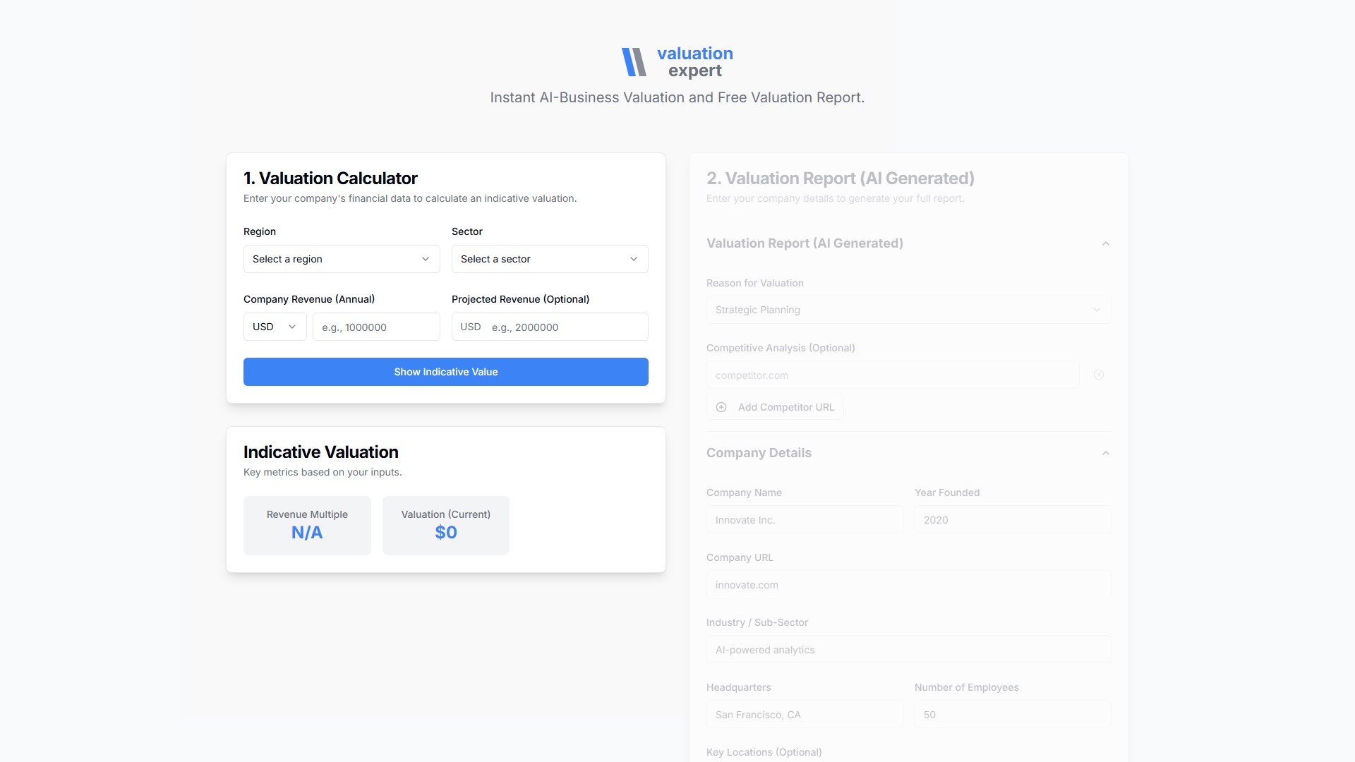The width and height of the screenshot is (1355, 762).
Task: Open the USD currency selector
Action: (x=275, y=327)
